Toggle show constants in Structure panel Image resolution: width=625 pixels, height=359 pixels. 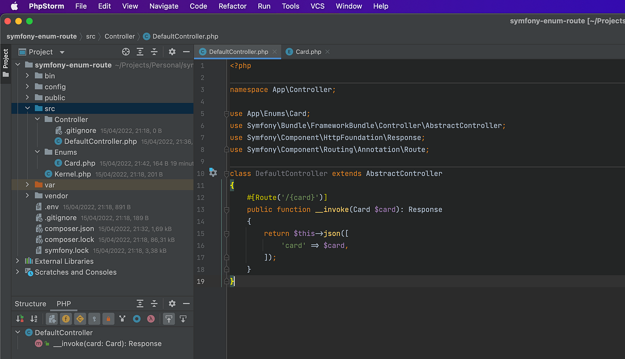coord(79,318)
